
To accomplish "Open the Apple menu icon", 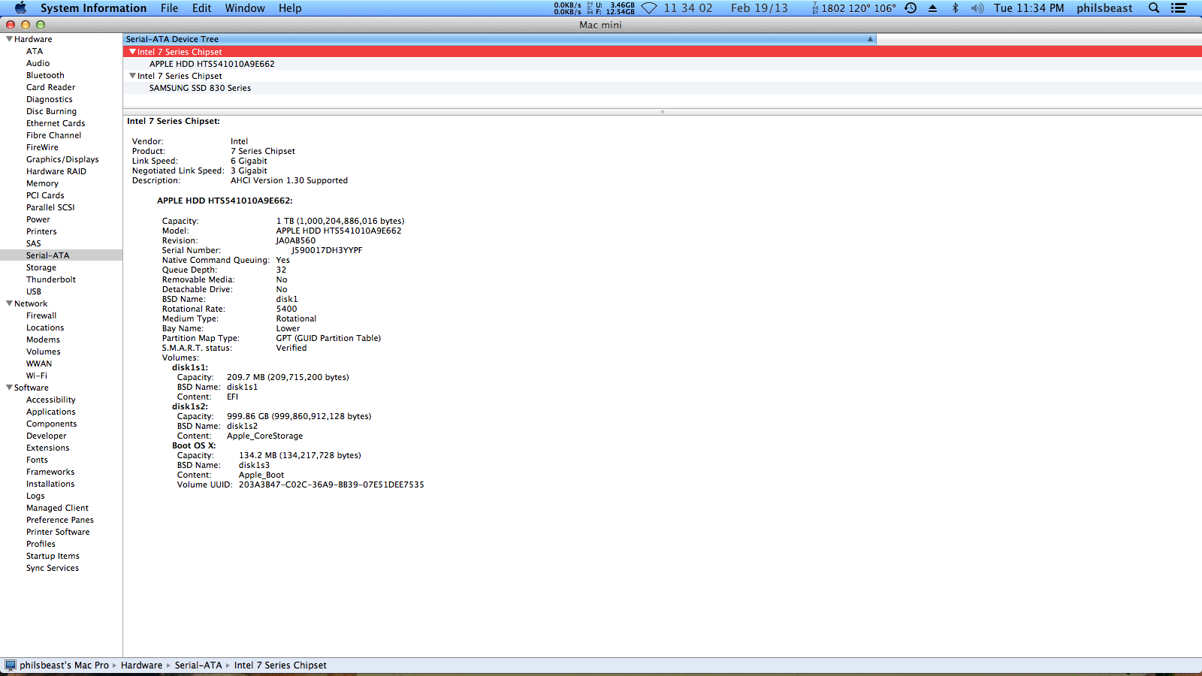I will pyautogui.click(x=20, y=8).
